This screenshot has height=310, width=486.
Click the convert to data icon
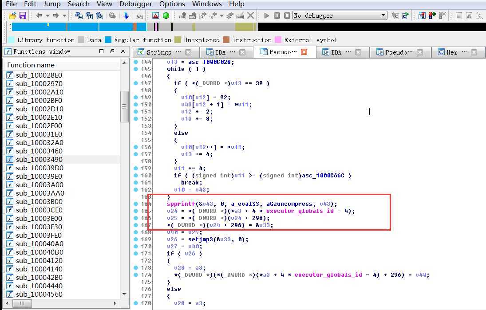(193, 16)
